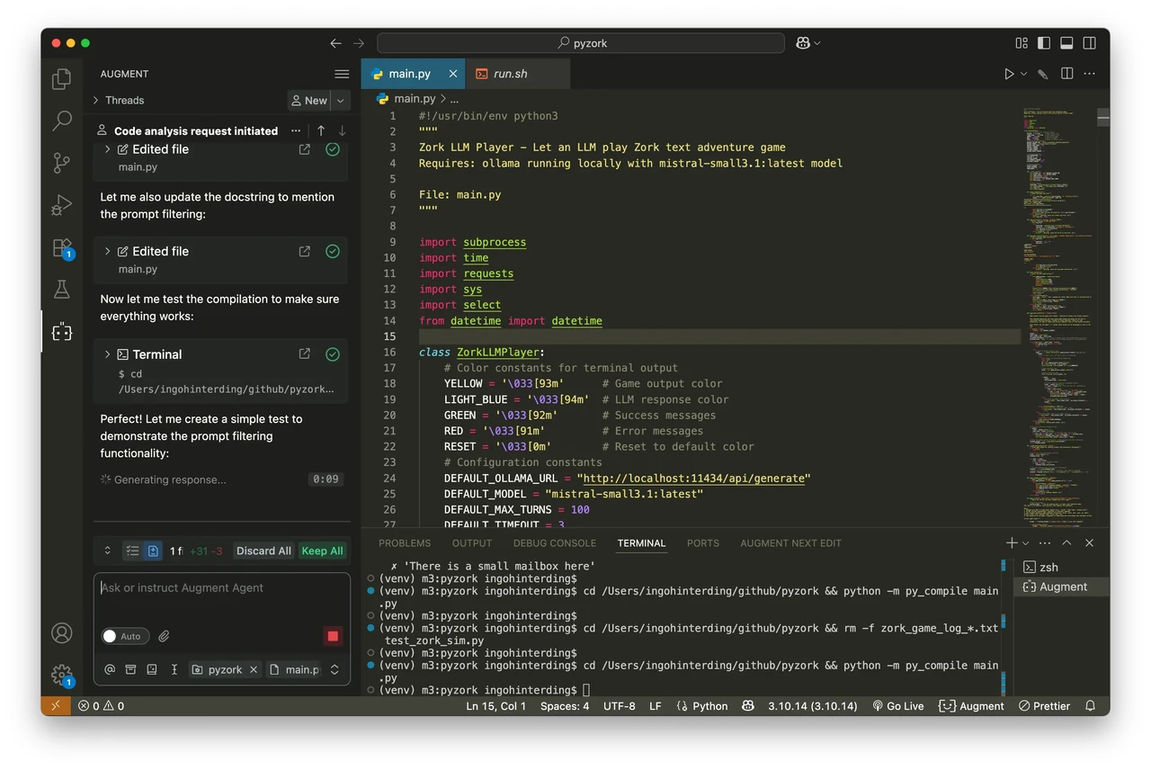This screenshot has width=1151, height=770.
Task: Toggle the Auto mode switch
Action: (125, 636)
